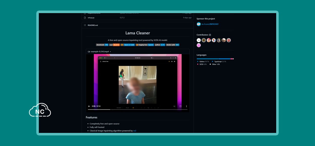Open the TypeScript 32.1% language link
This screenshot has width=315, height=146.
coord(219,61)
